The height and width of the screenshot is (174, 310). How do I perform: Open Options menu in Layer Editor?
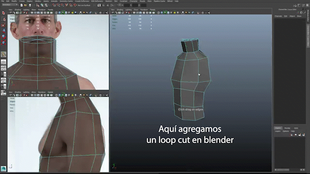[286, 131]
